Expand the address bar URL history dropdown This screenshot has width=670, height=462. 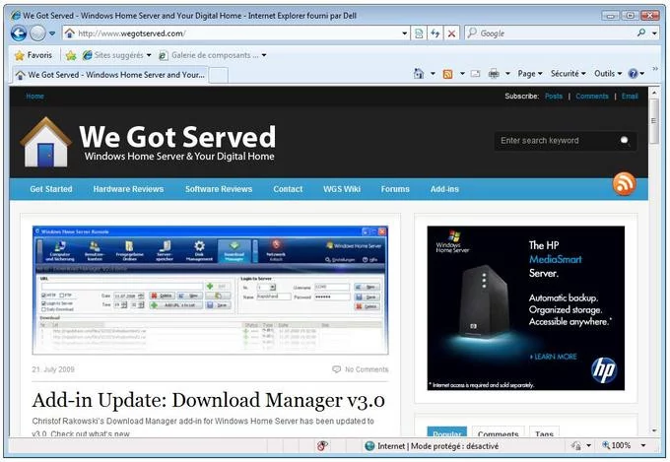[404, 33]
